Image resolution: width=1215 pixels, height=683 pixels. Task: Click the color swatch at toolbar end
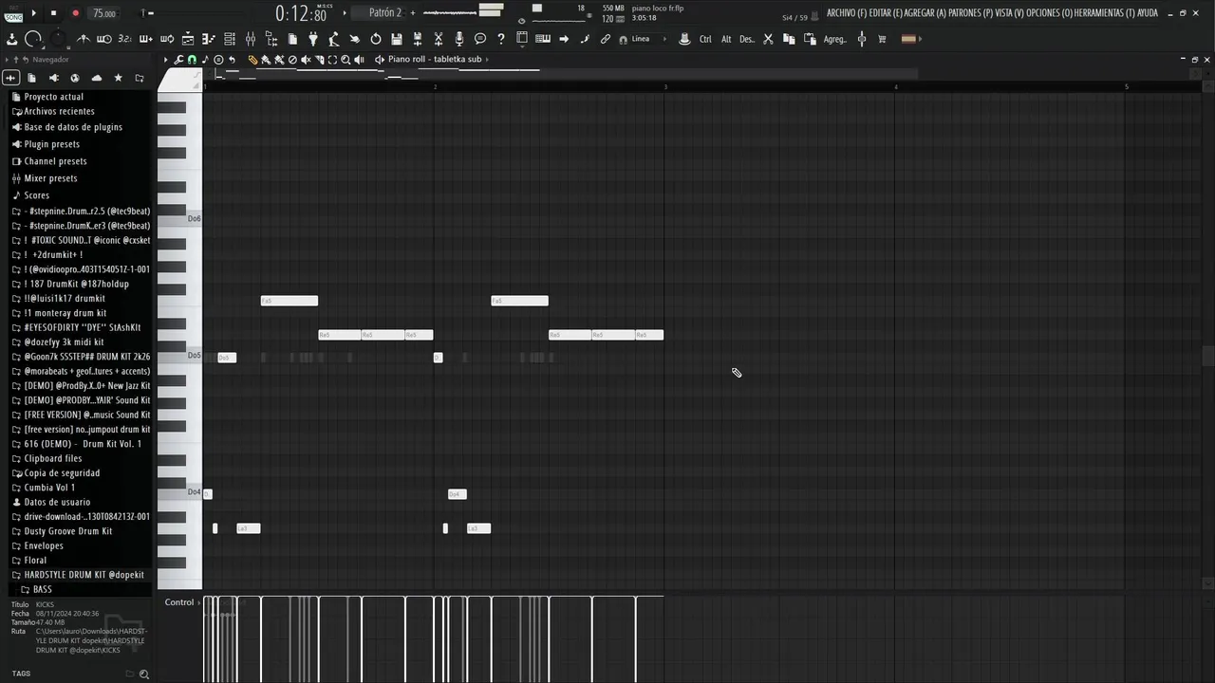pos(908,39)
